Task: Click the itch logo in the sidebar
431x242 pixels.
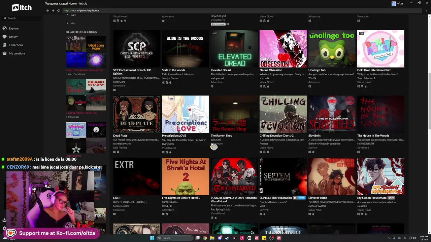Action: click(21, 7)
